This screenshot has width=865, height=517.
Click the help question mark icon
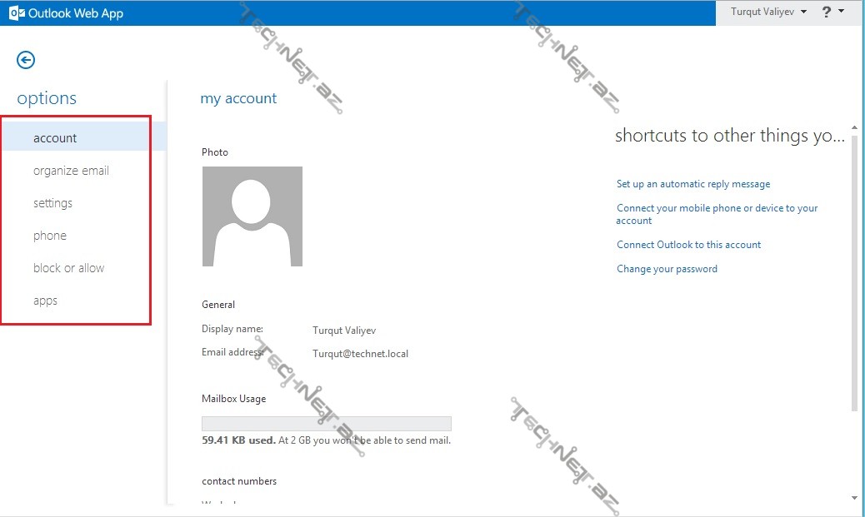click(826, 12)
